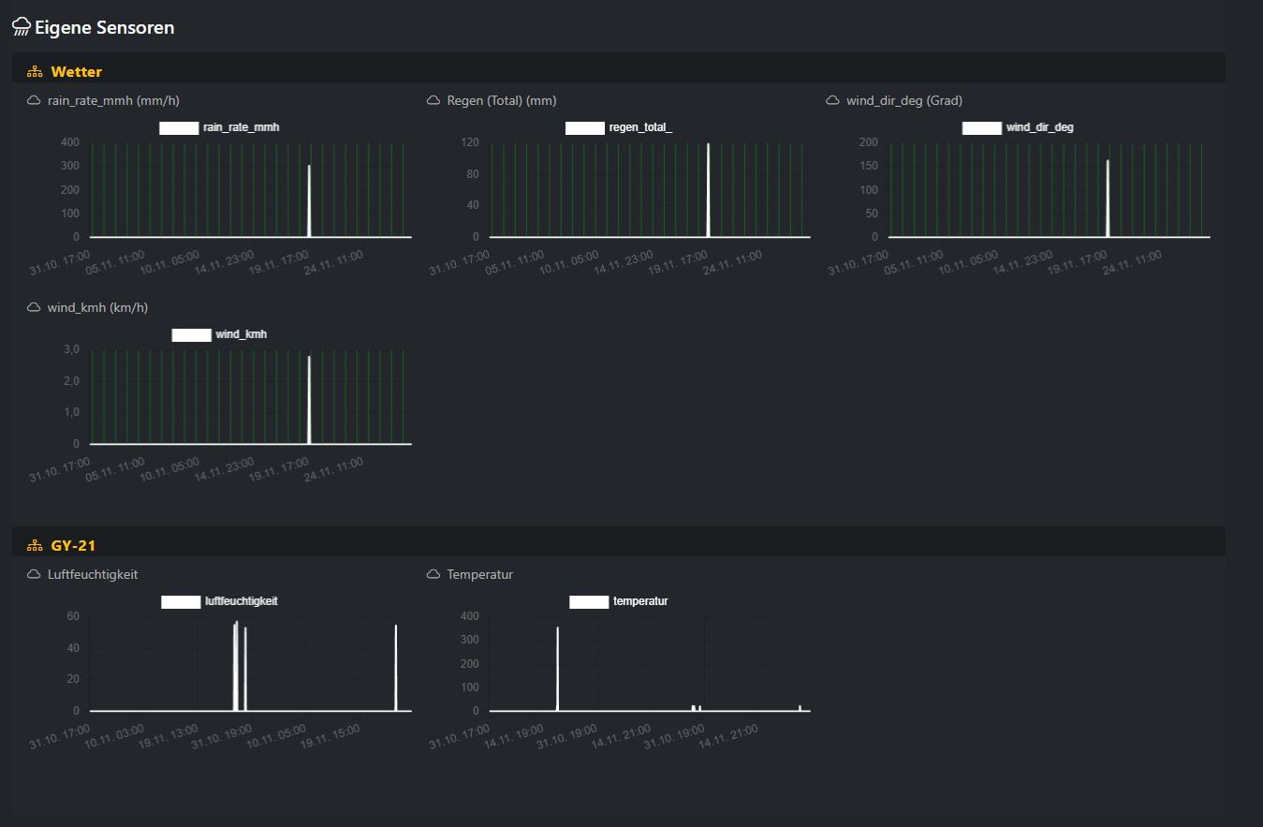Toggle the rain_rate_mmh legend label
The width and height of the screenshot is (1263, 827).
pos(241,127)
